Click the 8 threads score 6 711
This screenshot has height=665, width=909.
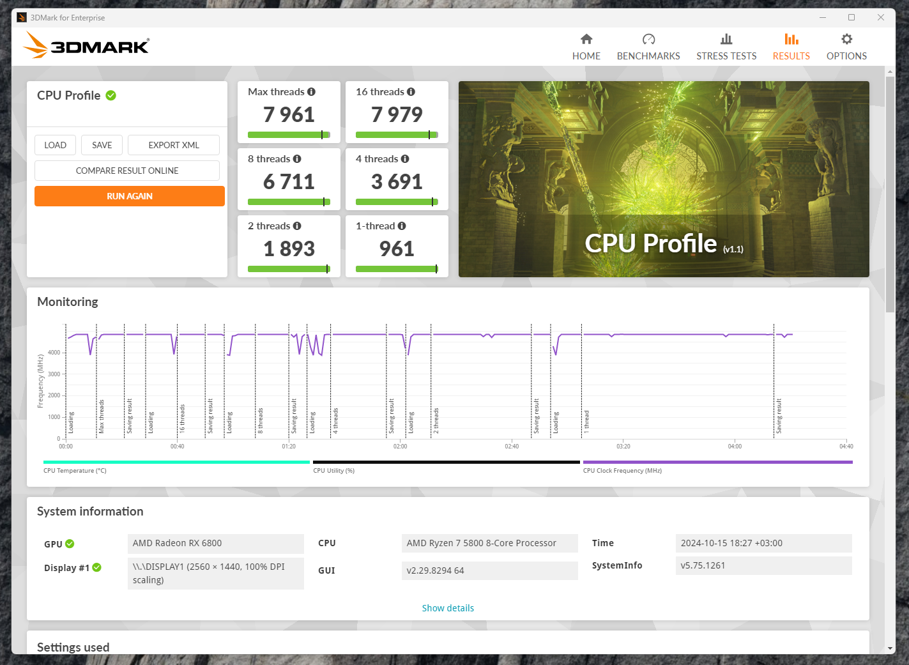289,181
